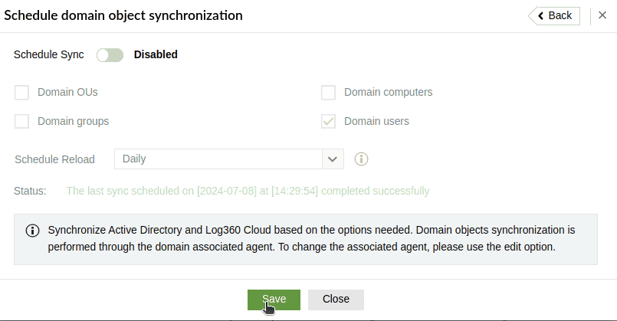The image size is (617, 321).
Task: Enable the Schedule Sync toggle switch
Action: click(110, 54)
